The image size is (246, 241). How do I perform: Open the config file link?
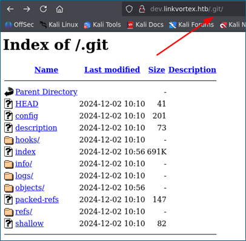pos(27,116)
